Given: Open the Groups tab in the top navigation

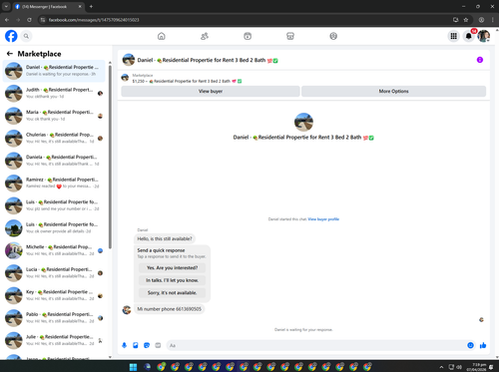Looking at the screenshot, I should 333,36.
